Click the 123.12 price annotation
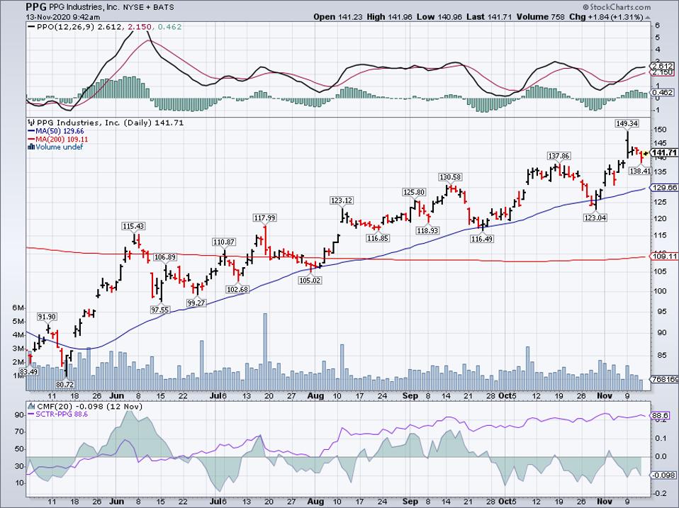Image resolution: width=679 pixels, height=508 pixels. point(341,201)
